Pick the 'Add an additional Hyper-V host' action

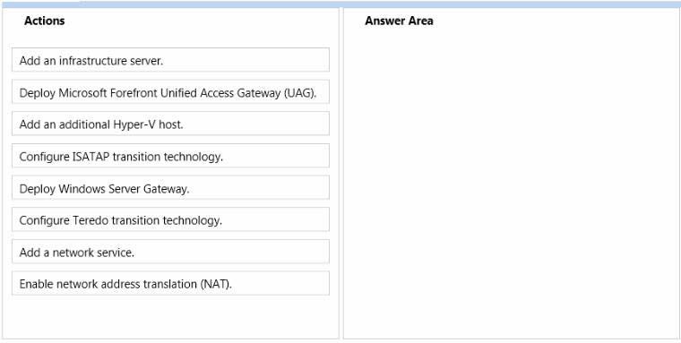click(x=170, y=124)
